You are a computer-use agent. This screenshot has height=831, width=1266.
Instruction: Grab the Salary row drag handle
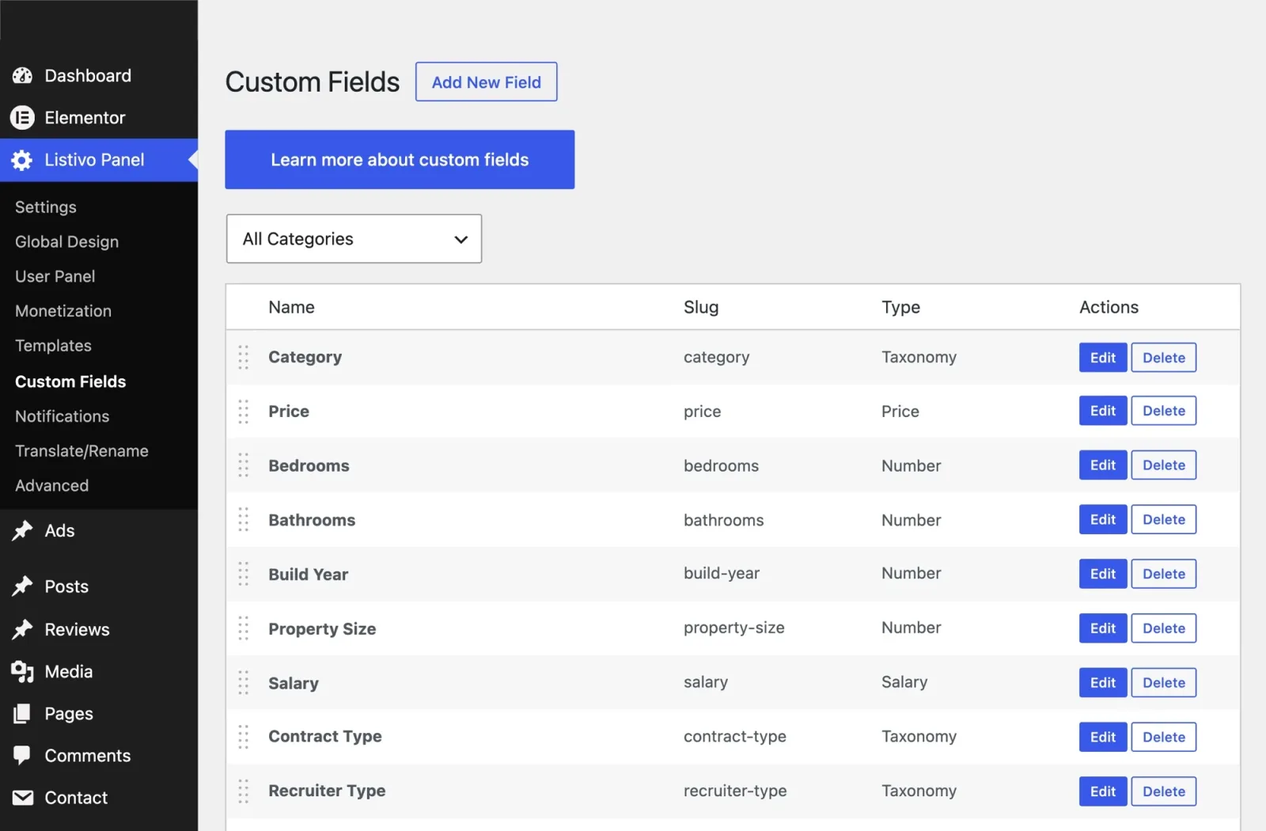point(244,683)
